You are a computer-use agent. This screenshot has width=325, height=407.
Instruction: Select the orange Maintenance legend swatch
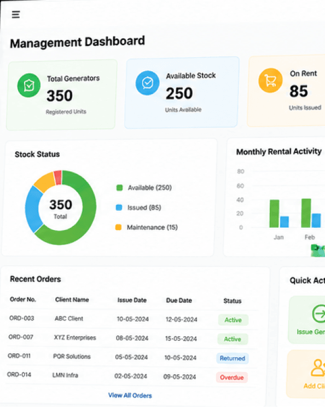tap(118, 227)
